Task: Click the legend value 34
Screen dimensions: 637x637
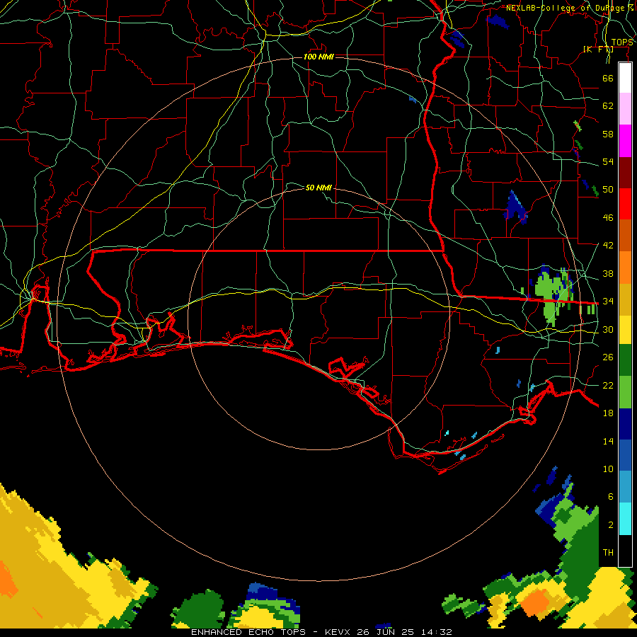Action: [x=608, y=302]
